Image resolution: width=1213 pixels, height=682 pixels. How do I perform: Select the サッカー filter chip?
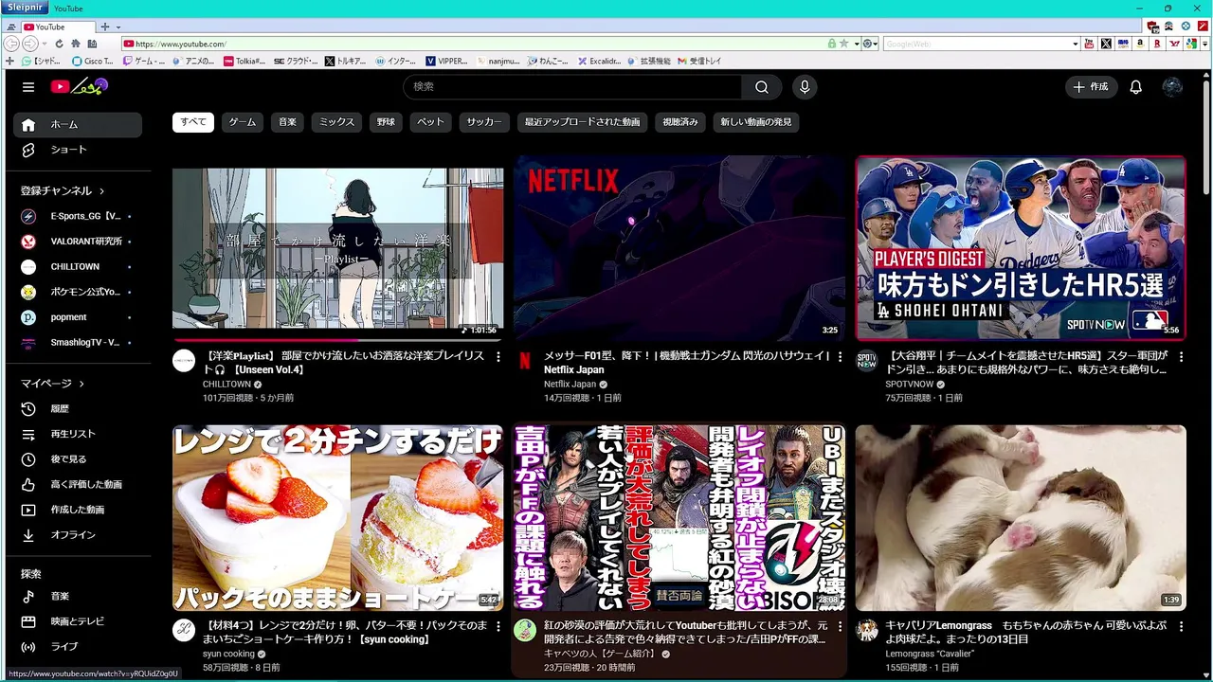point(484,121)
